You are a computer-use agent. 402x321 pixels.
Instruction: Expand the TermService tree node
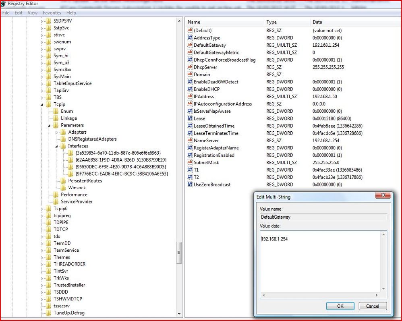[x=42, y=251]
